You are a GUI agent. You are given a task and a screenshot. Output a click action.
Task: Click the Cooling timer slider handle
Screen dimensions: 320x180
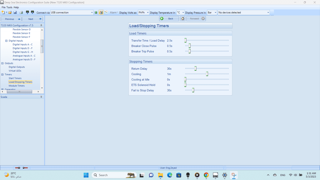[207, 74]
